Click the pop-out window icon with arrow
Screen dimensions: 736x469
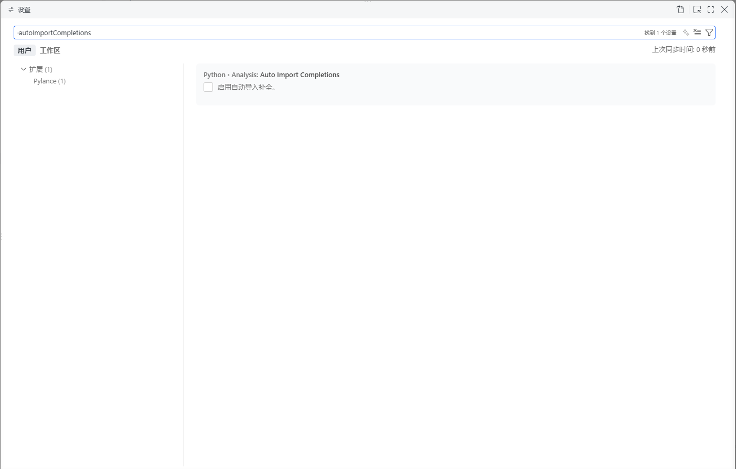point(697,9)
